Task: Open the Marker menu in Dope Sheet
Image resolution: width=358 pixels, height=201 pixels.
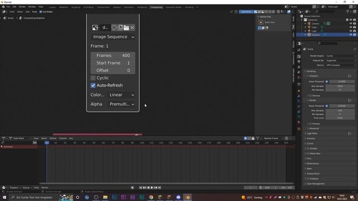Action: click(53, 138)
